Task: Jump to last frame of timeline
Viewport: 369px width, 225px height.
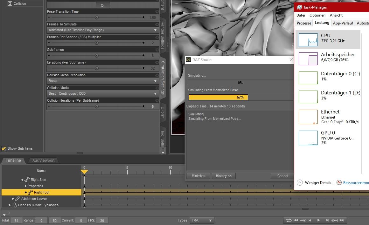Action: click(342, 220)
